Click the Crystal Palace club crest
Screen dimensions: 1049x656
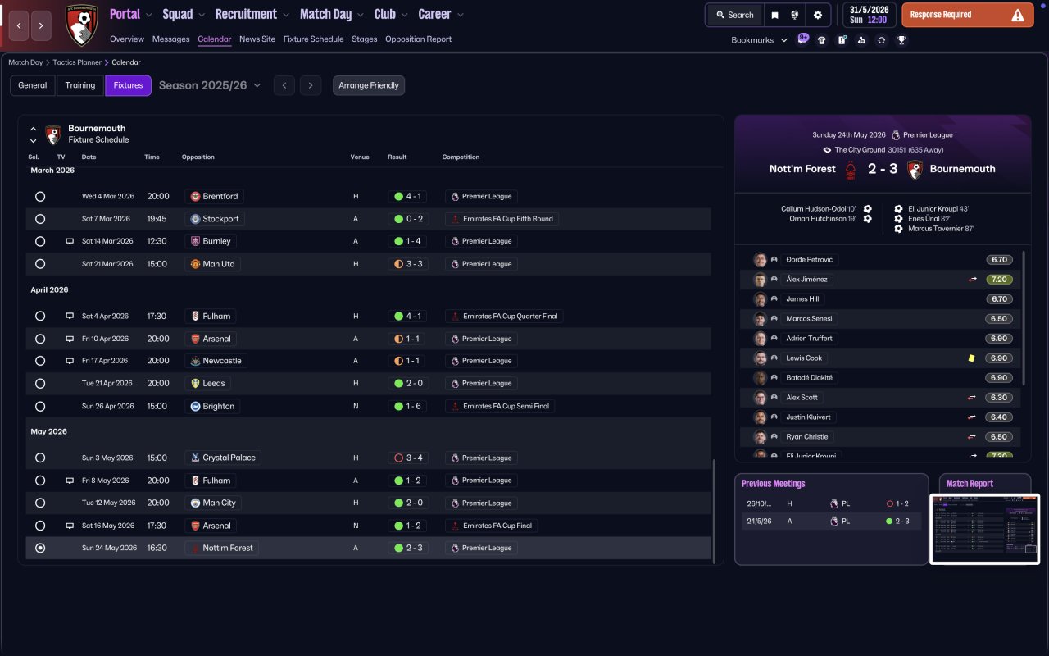[x=195, y=458]
